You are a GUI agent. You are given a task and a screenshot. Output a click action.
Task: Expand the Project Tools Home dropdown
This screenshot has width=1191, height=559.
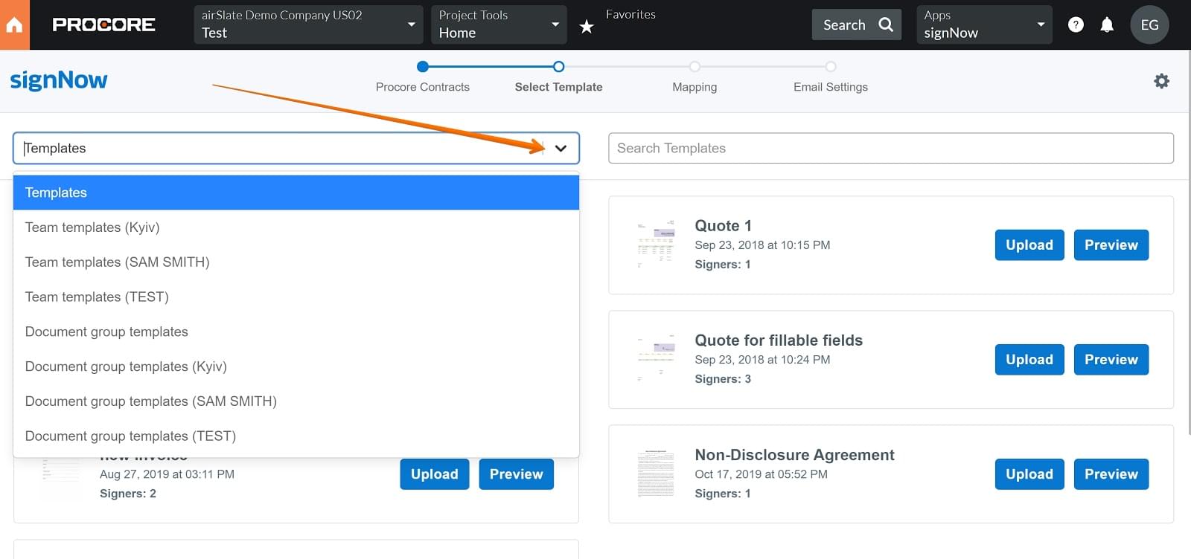click(499, 25)
